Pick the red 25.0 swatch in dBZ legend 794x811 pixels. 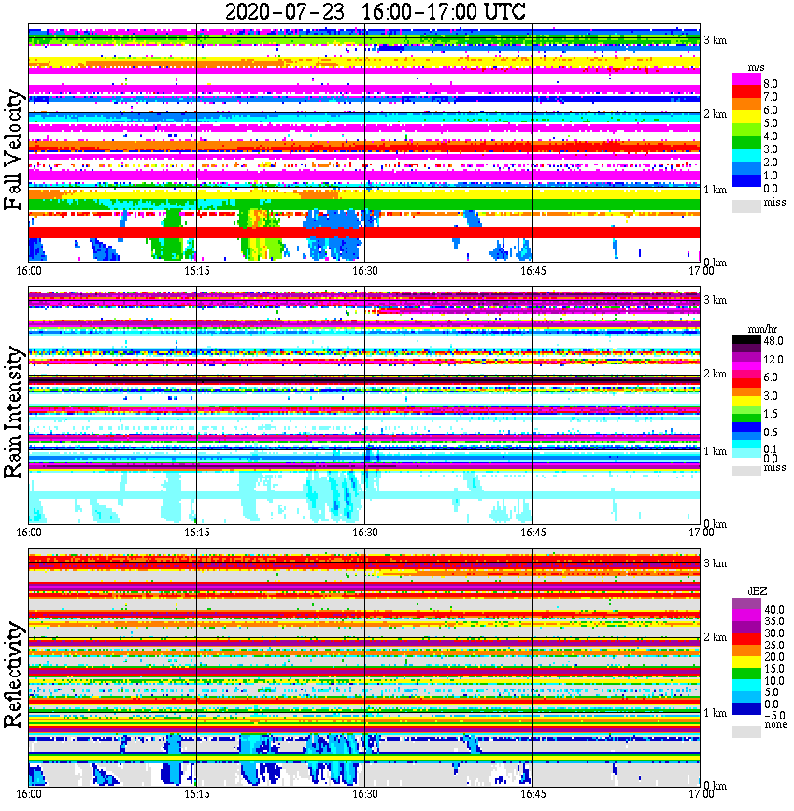point(746,639)
